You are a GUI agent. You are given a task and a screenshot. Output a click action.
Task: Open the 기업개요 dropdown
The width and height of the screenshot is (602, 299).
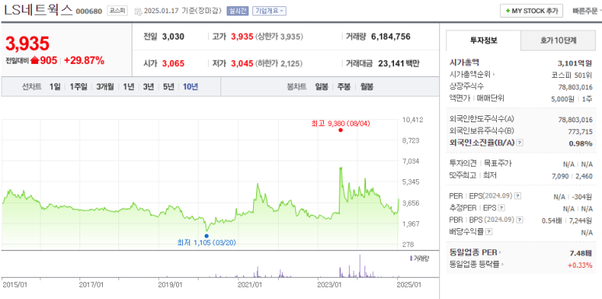click(x=269, y=11)
